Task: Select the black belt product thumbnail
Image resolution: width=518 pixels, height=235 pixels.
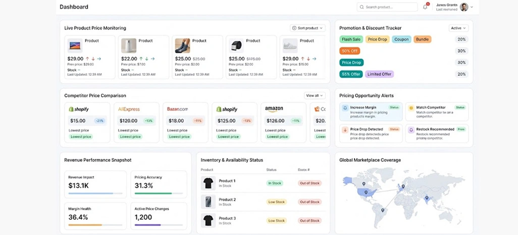Action: tap(236, 45)
